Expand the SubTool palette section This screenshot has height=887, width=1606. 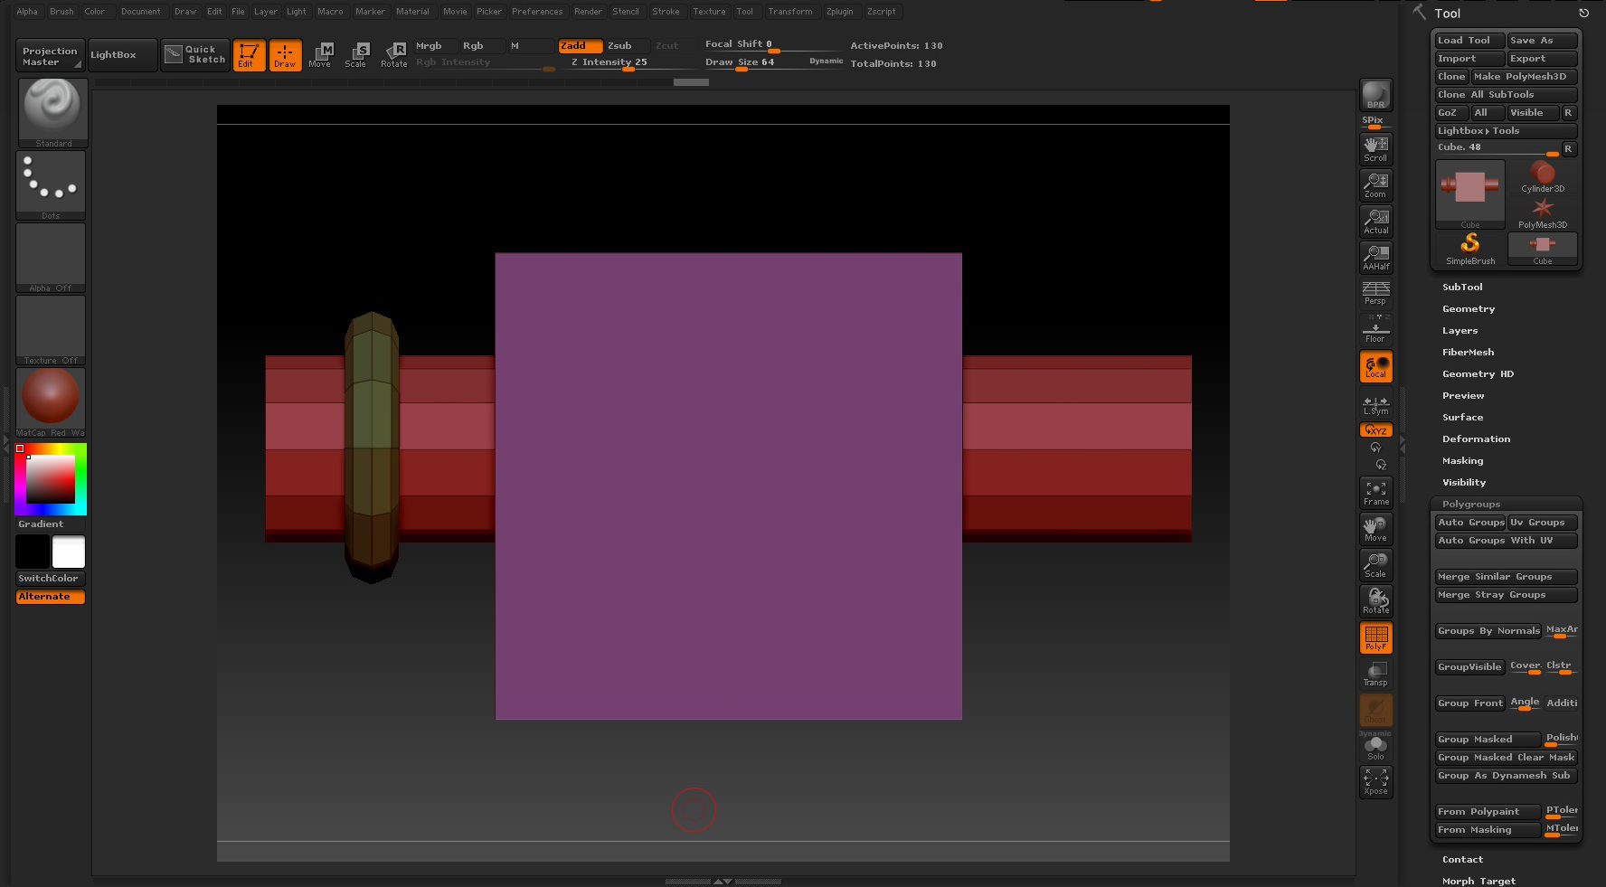1462,288
